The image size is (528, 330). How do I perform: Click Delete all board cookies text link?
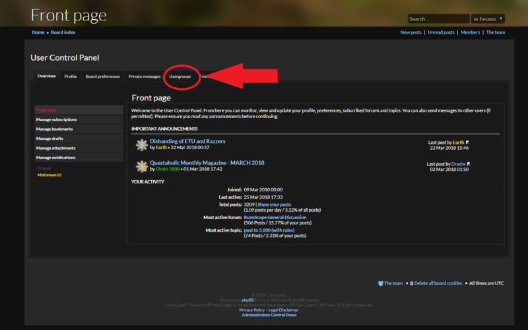coord(438,283)
